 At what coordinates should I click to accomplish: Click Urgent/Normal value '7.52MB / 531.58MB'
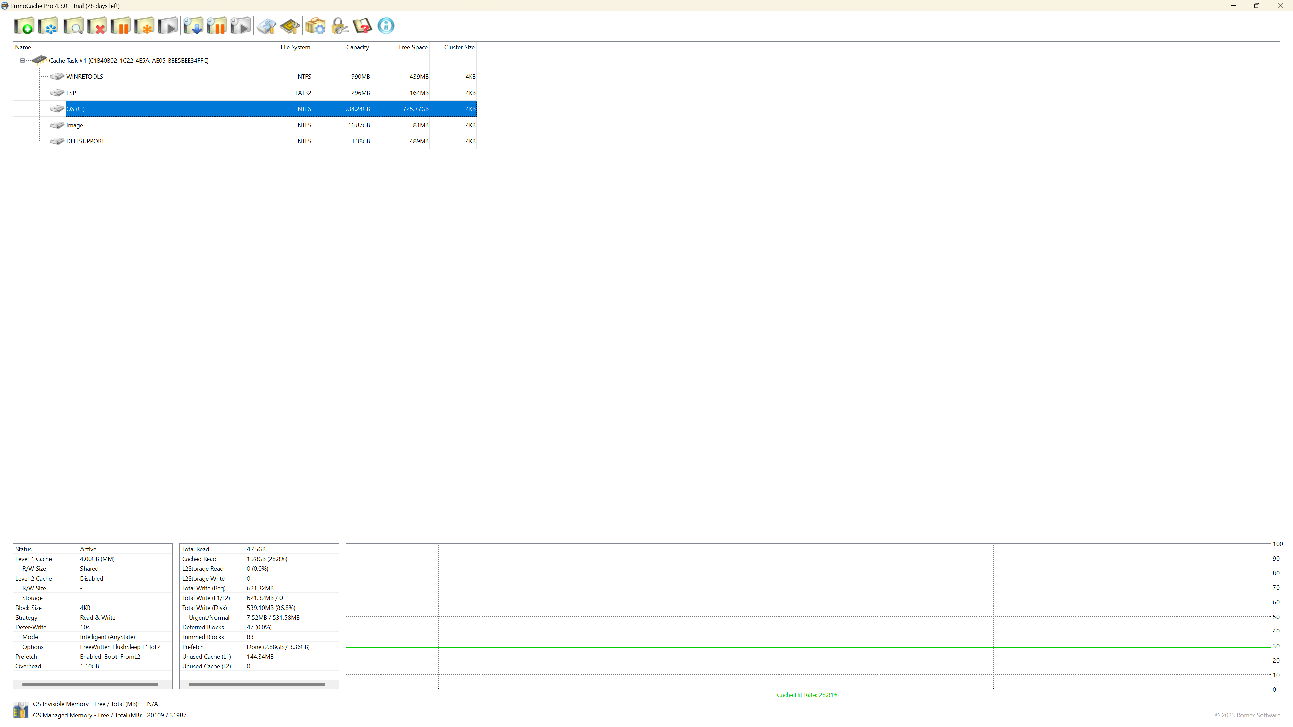273,618
